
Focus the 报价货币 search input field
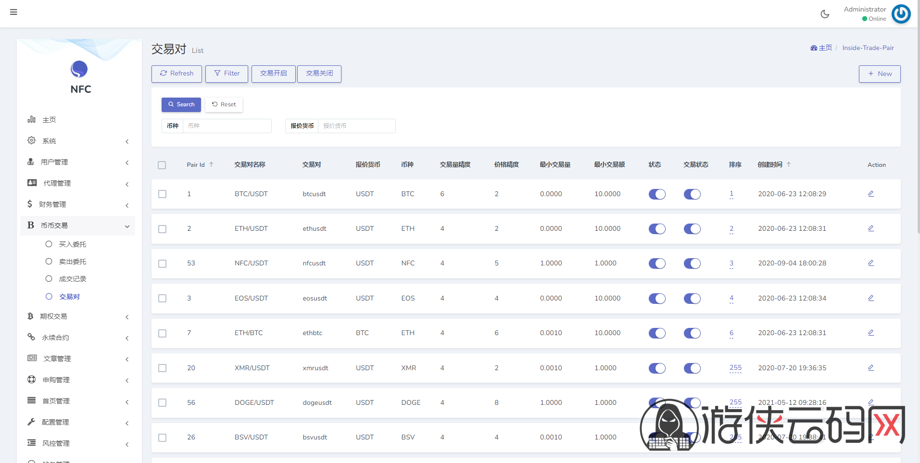pyautogui.click(x=356, y=126)
